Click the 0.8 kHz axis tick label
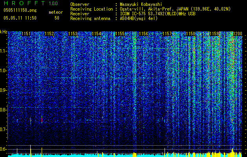 (4, 110)
